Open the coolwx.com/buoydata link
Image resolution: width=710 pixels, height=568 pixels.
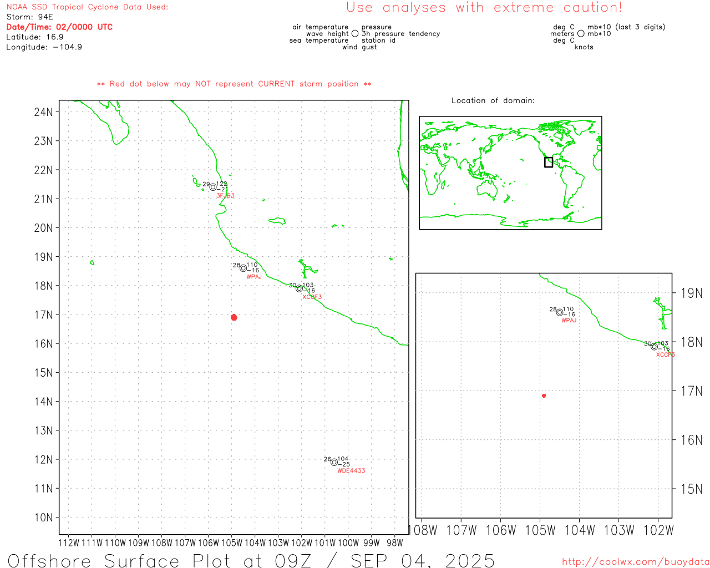(636, 562)
